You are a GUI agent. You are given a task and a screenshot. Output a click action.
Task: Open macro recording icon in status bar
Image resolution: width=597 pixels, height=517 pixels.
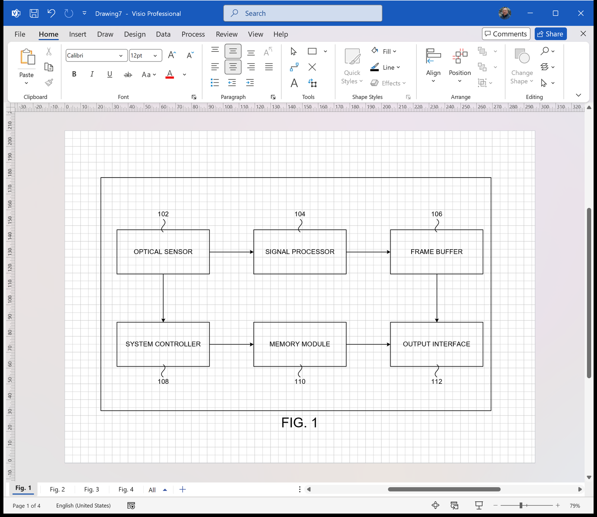point(131,505)
